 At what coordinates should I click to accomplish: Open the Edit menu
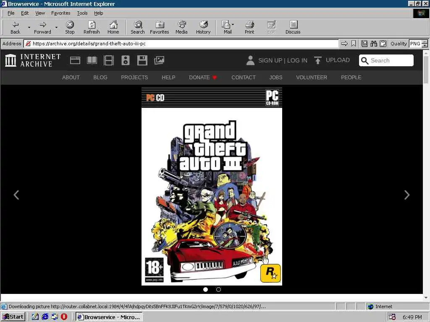(25, 13)
